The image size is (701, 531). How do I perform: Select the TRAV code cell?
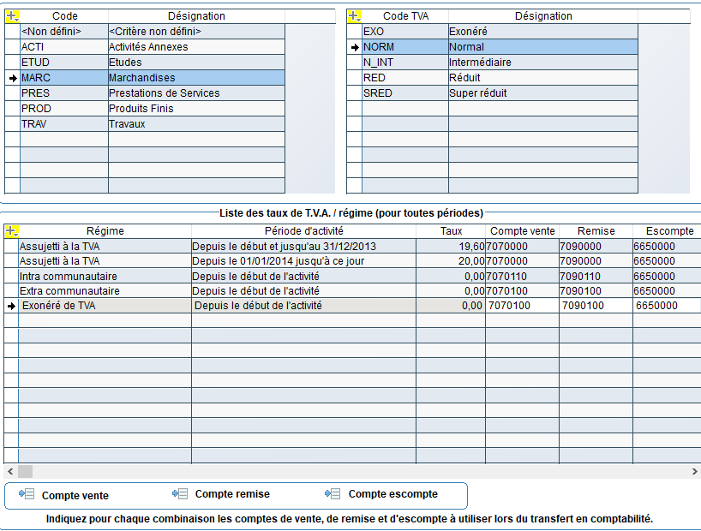point(64,124)
